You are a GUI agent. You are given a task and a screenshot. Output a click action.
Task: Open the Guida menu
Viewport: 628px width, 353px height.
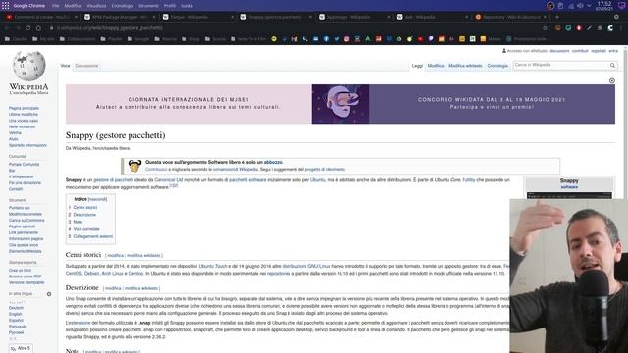[186, 6]
